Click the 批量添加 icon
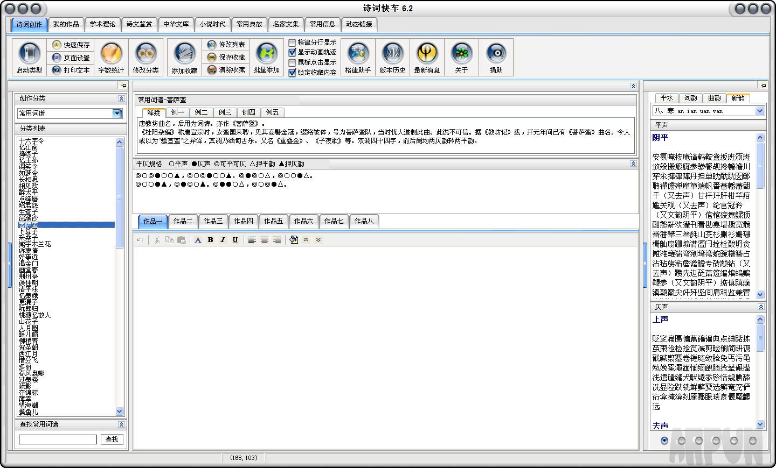776x468 pixels. 266,54
